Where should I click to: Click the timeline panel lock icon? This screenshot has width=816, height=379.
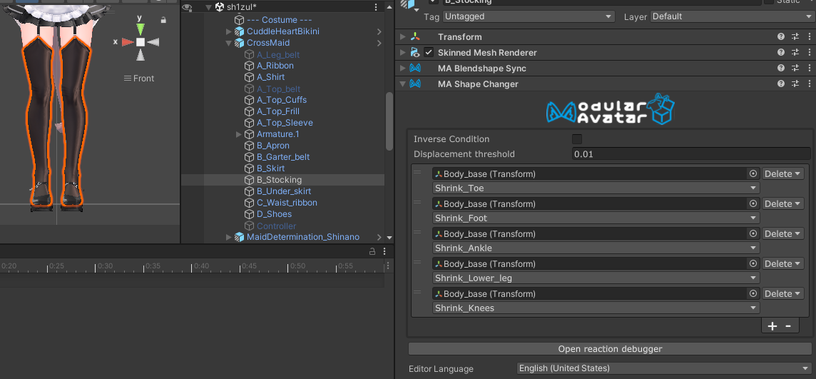pos(372,251)
